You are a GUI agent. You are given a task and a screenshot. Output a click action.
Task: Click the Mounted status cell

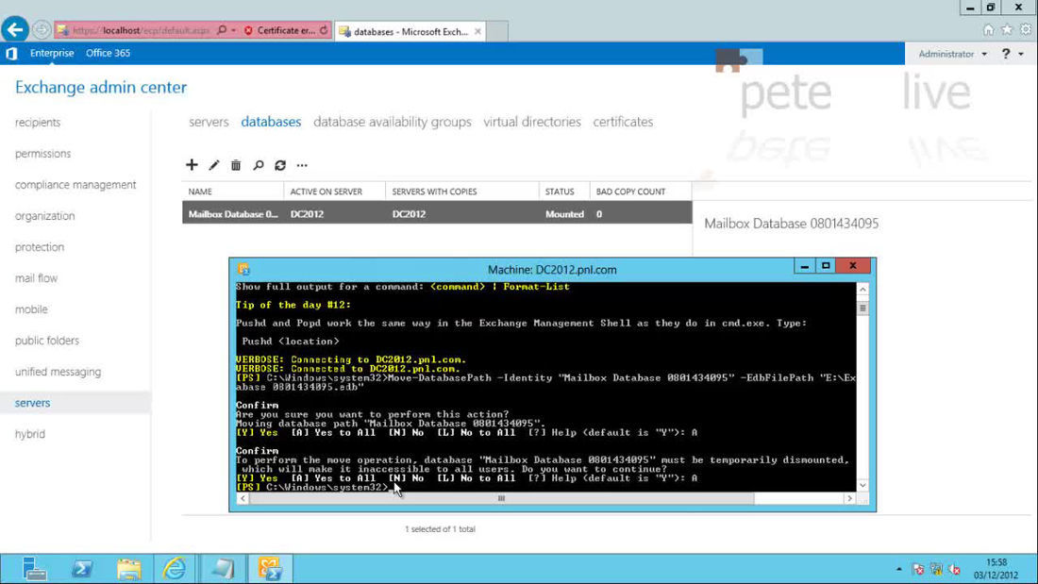tap(564, 214)
